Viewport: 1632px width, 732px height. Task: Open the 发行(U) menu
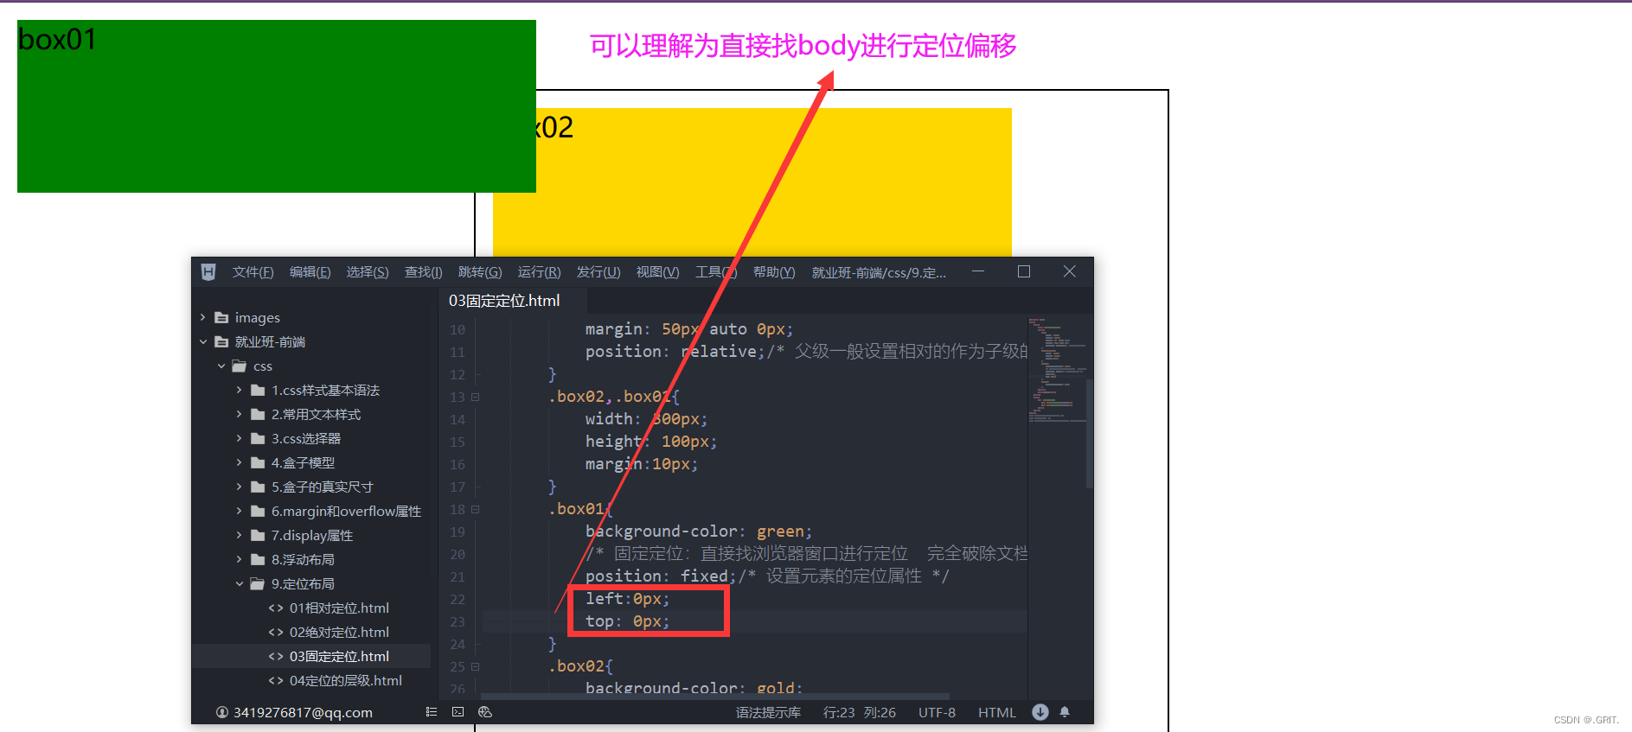(x=598, y=272)
